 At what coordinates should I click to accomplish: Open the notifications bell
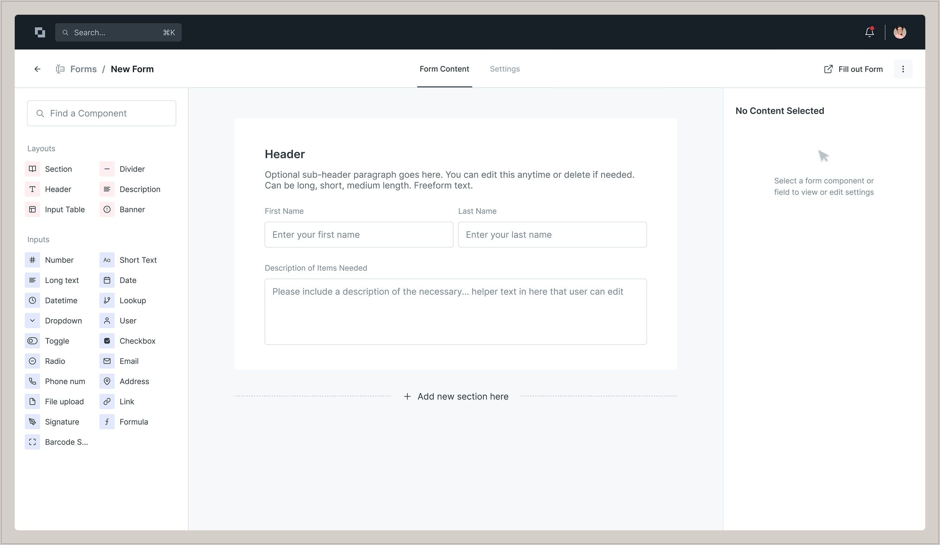869,32
